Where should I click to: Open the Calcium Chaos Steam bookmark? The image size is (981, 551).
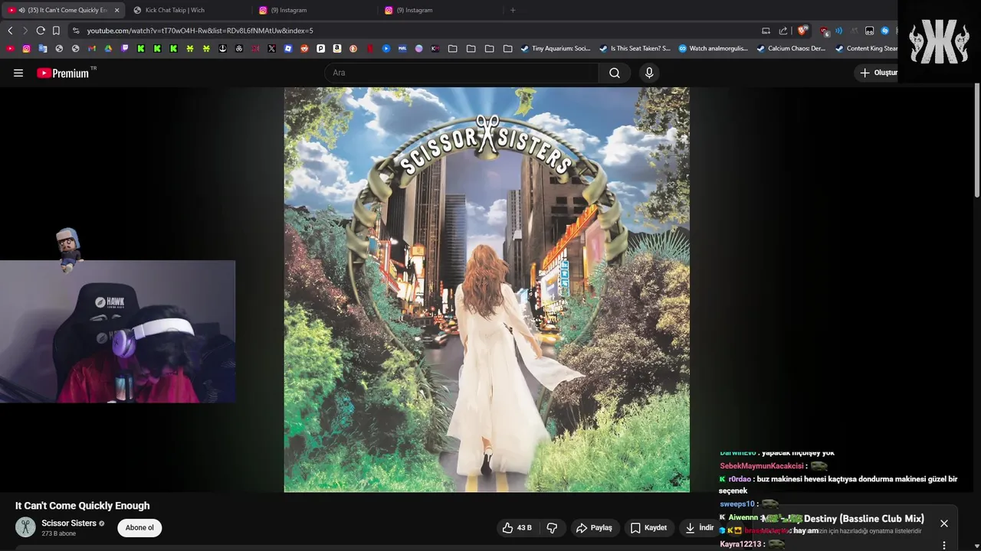(x=791, y=48)
